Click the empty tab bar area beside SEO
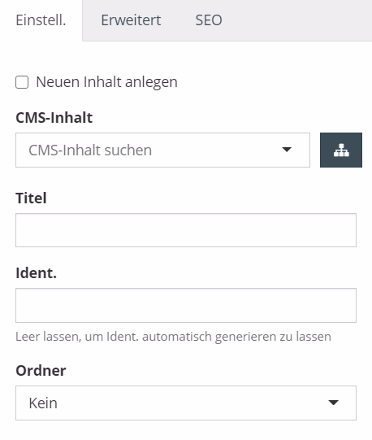 click(297, 20)
